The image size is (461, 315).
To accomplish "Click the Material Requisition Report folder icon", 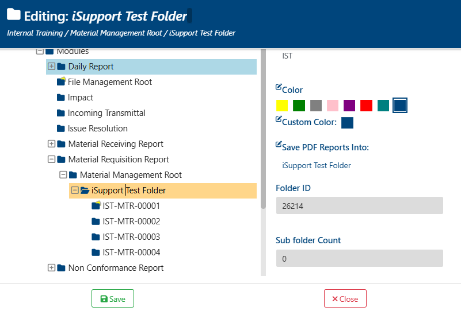I will (x=61, y=160).
